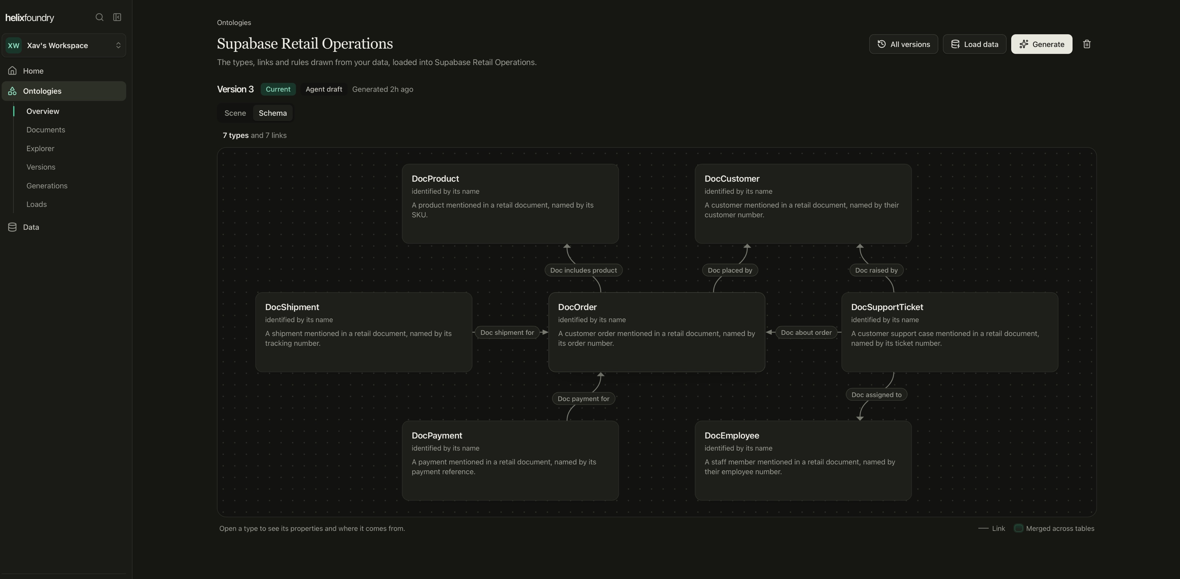
Task: Click the 'Doc includes product' link label
Action: [x=583, y=270]
